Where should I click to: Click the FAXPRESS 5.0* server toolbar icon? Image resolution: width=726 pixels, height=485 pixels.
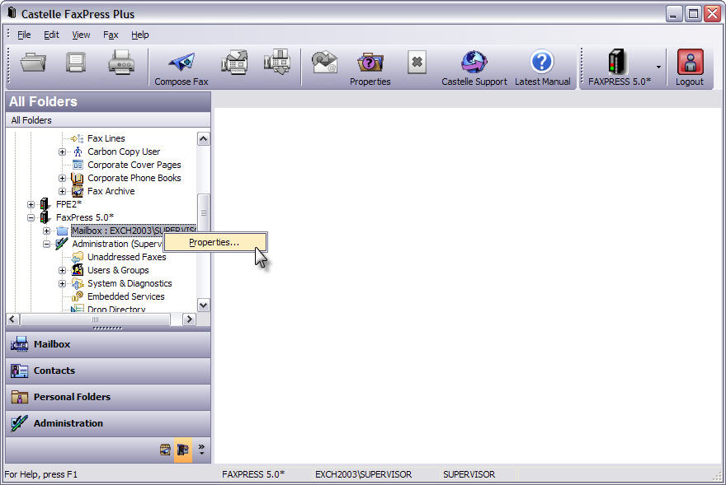click(619, 68)
